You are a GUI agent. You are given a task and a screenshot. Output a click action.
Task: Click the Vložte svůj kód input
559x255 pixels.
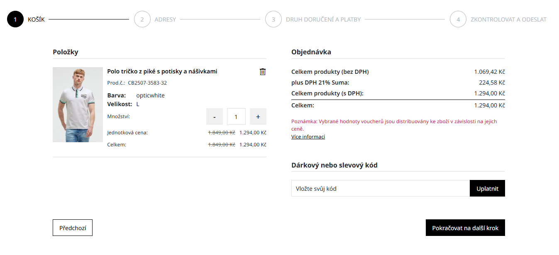pos(380,188)
